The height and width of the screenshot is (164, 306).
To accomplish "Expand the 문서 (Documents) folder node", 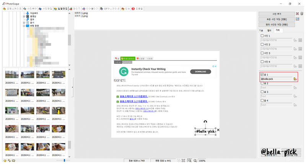I will (x=24, y=23).
